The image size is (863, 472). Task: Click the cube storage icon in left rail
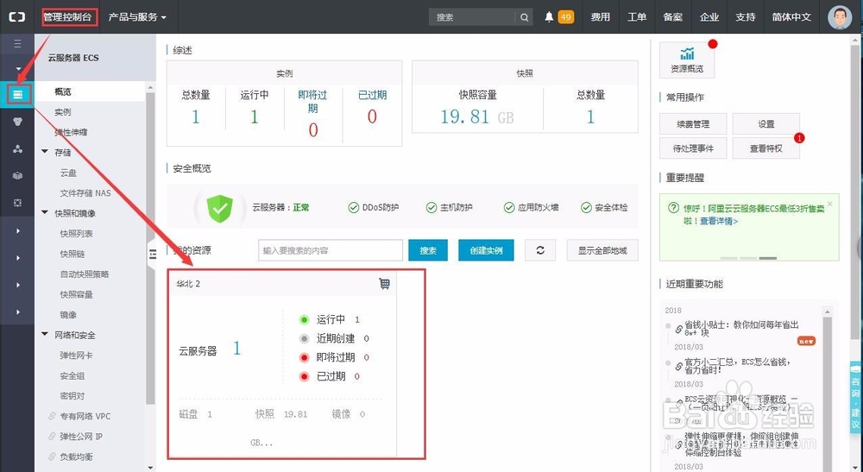(17, 176)
